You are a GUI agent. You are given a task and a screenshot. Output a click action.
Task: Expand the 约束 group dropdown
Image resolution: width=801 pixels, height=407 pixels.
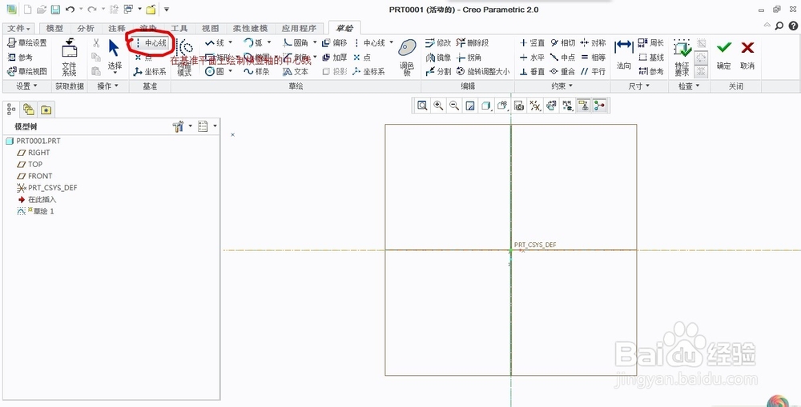562,86
